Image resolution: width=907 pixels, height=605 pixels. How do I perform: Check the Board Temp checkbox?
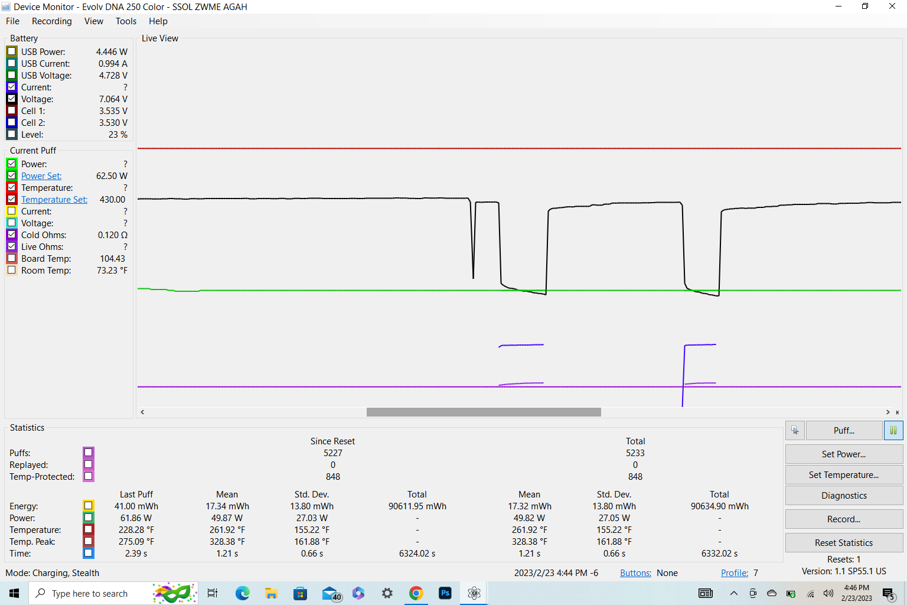pyautogui.click(x=12, y=258)
